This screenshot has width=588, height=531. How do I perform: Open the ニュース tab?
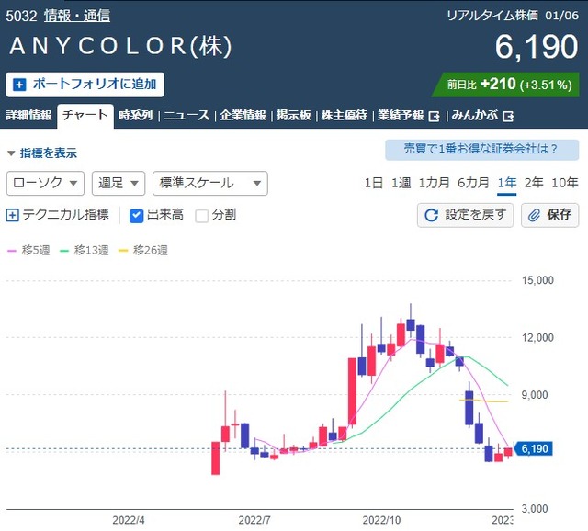tap(187, 115)
